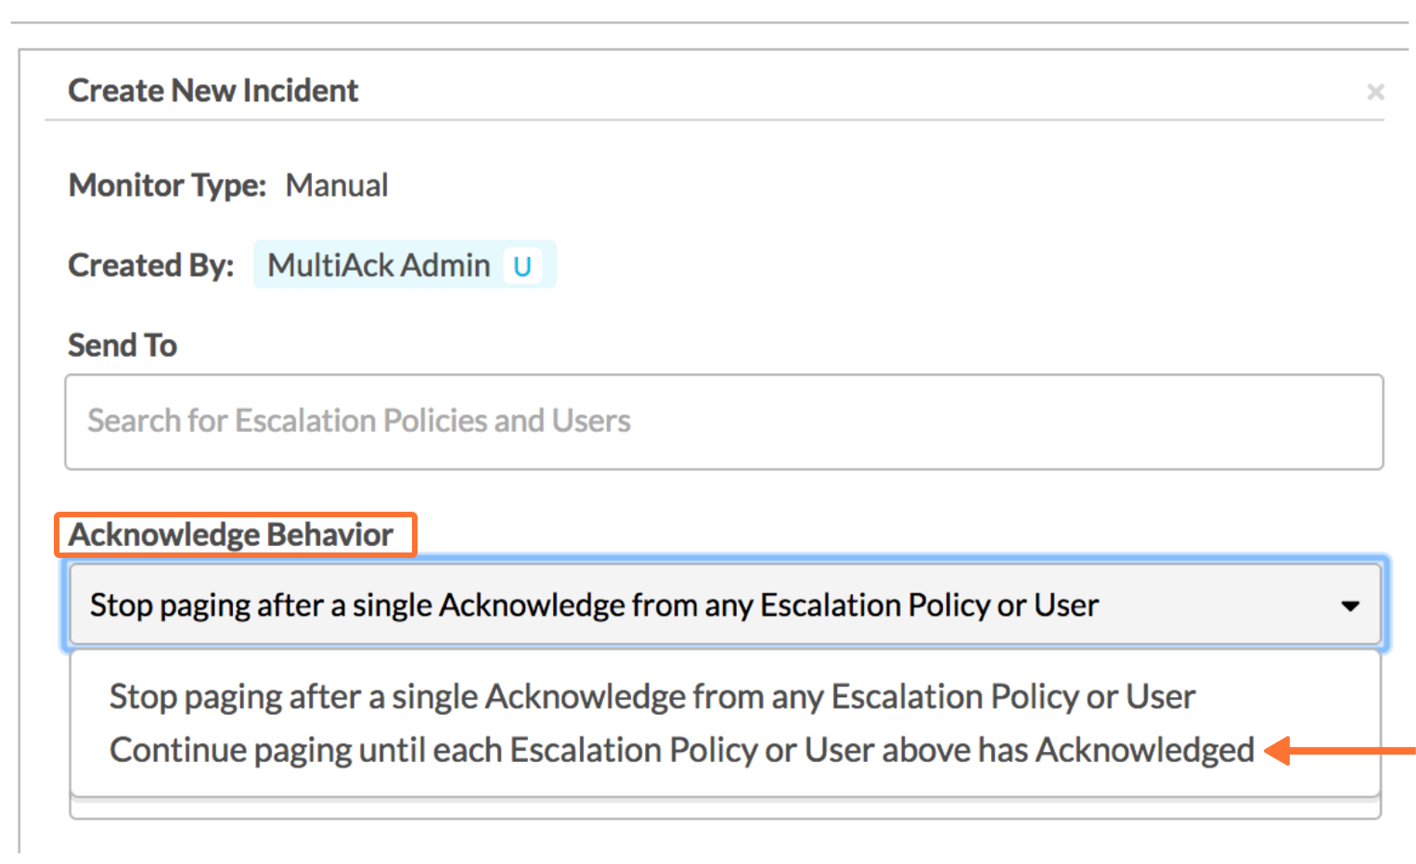Focus the Search for Escalation Policies field

click(724, 422)
